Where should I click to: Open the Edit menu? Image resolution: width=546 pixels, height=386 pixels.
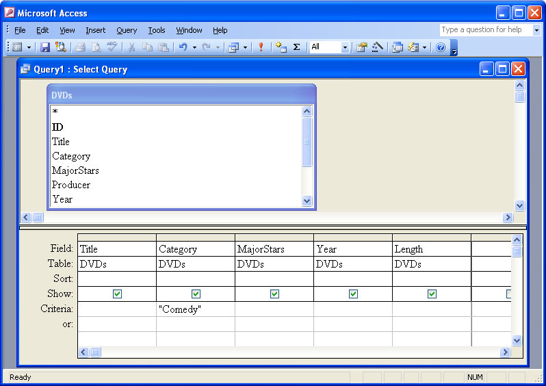tap(42, 30)
